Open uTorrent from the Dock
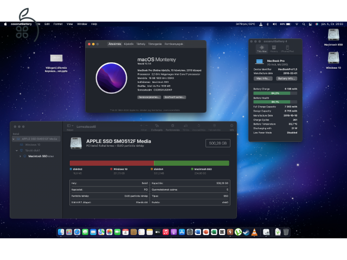Viewport: 347px width, 260px height. coord(238,232)
